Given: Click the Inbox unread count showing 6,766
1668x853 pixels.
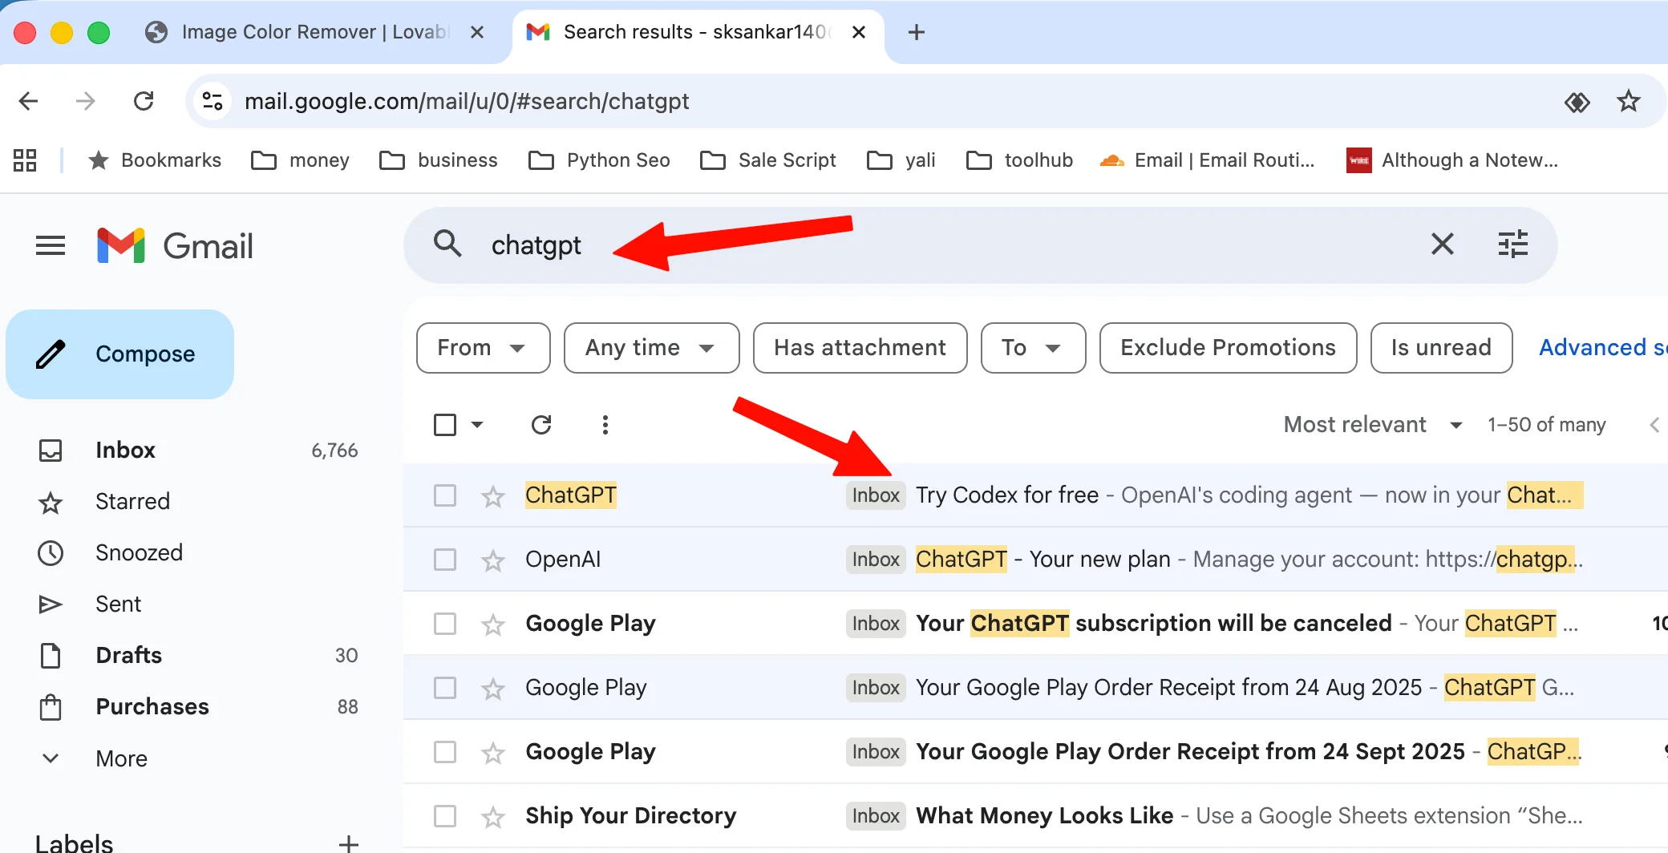Looking at the screenshot, I should point(334,450).
